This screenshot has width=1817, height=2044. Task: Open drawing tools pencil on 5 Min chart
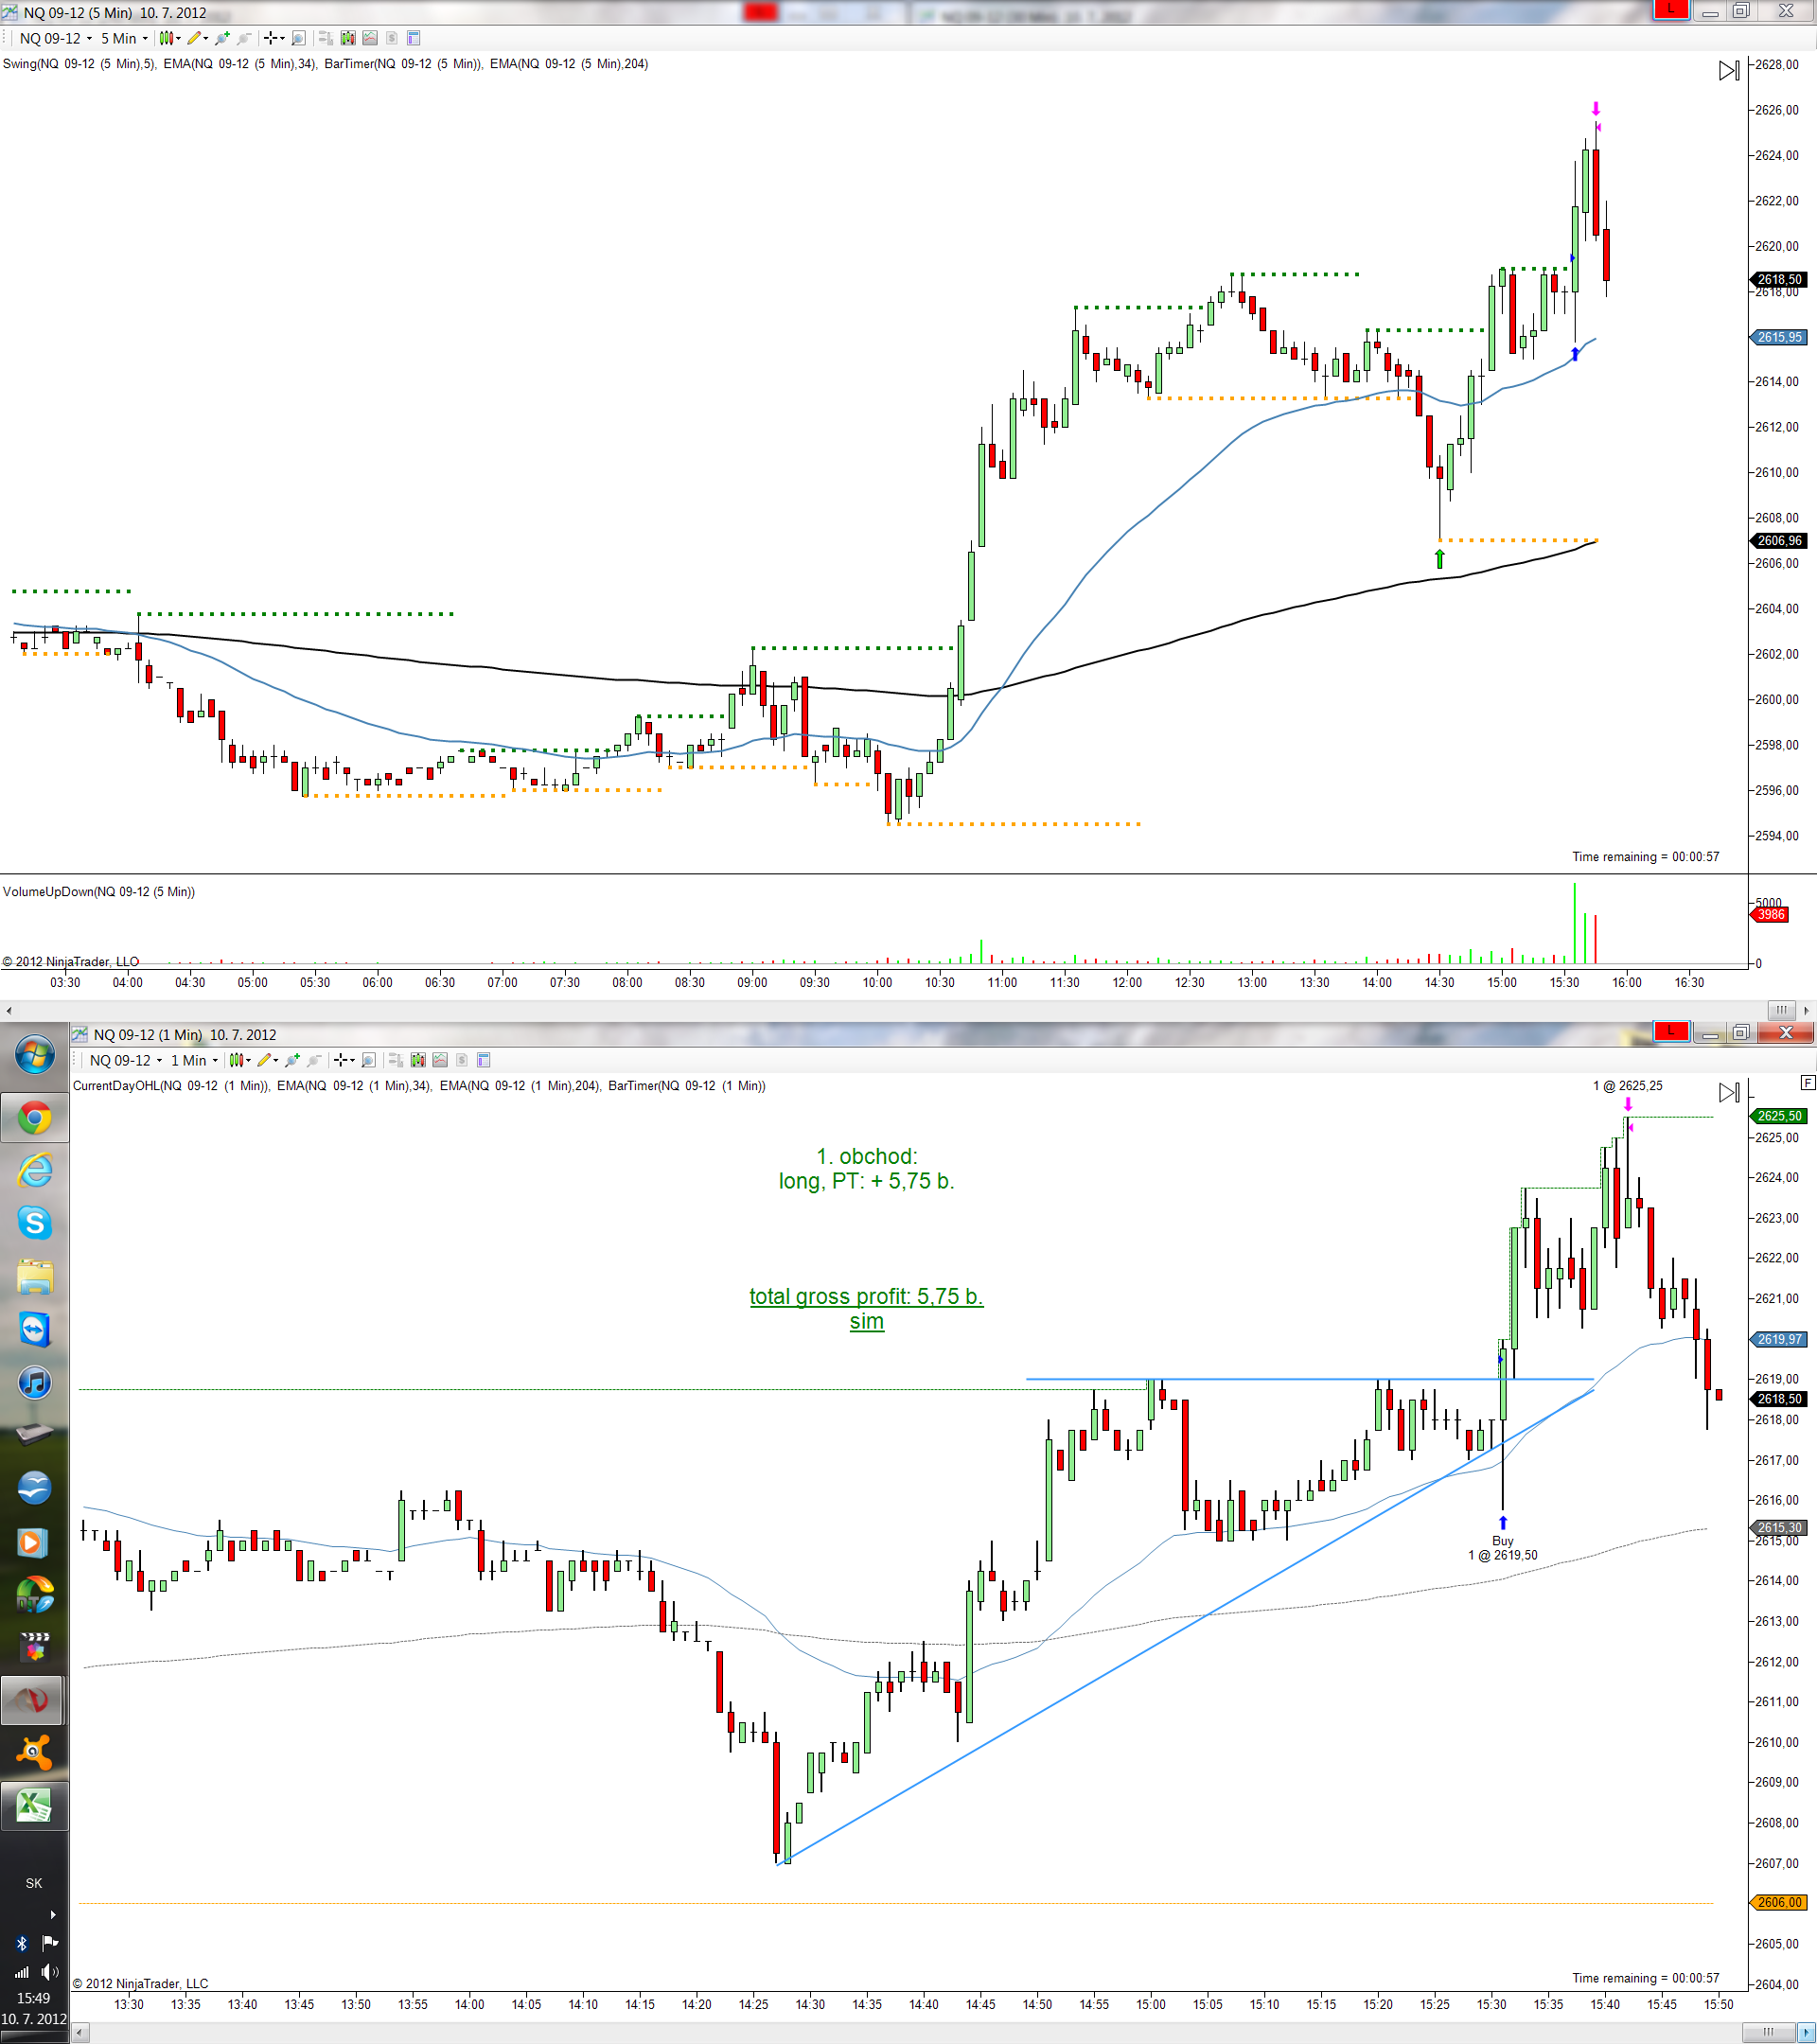click(194, 38)
